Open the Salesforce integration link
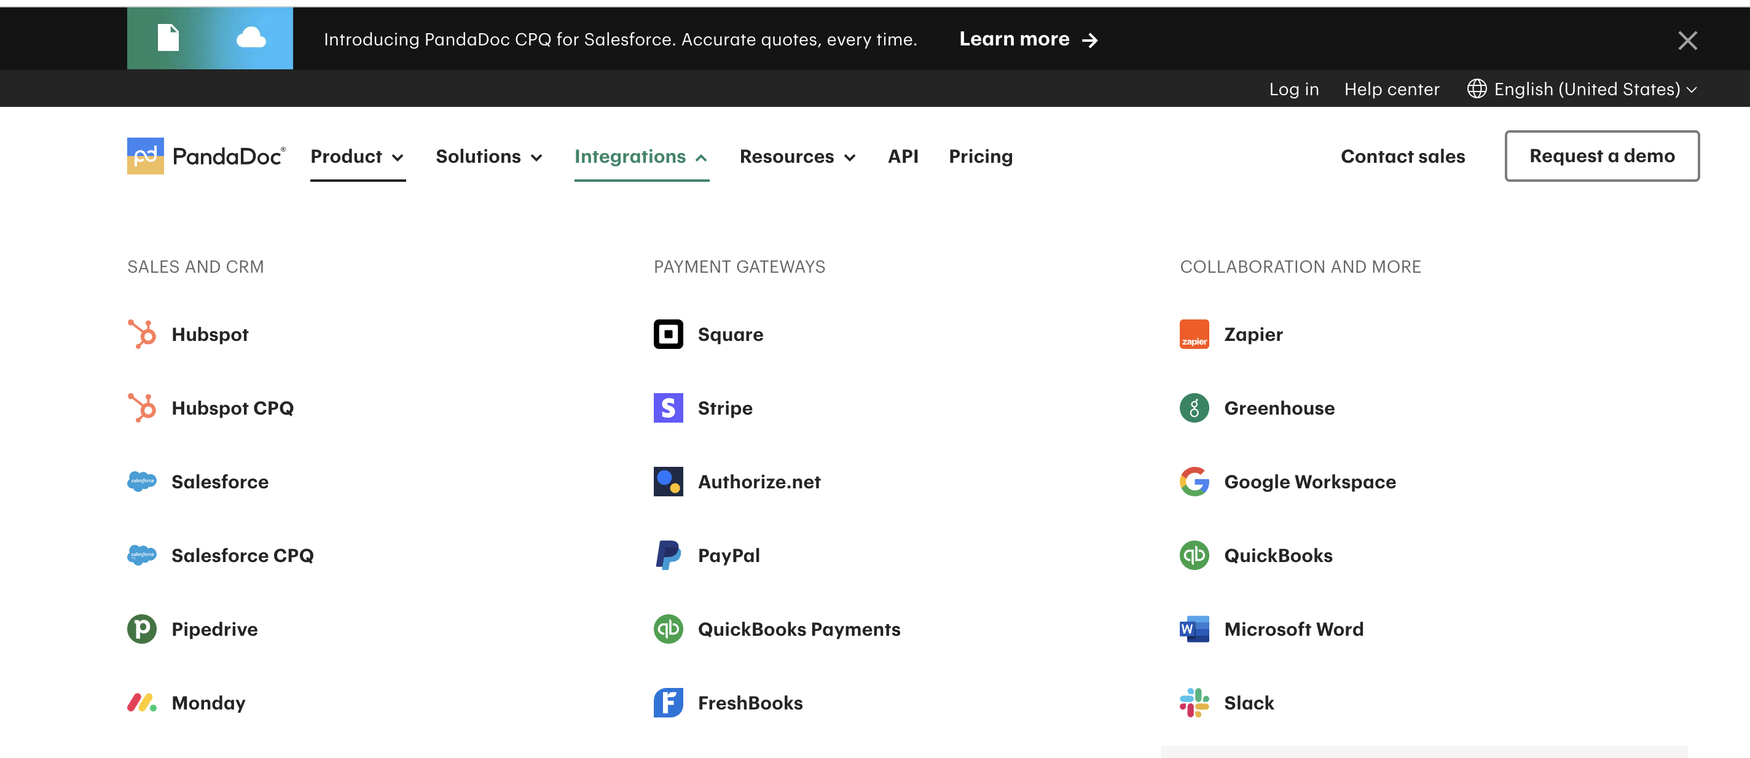This screenshot has width=1750, height=758. click(x=220, y=482)
